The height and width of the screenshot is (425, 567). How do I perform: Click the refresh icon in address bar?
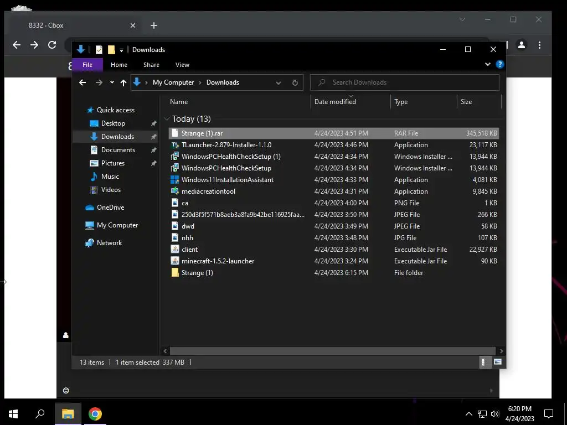295,83
